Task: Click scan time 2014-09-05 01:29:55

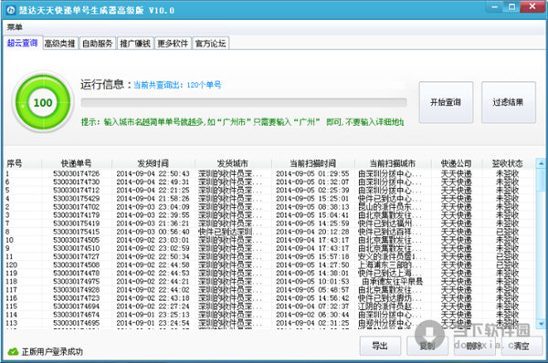Action: [x=312, y=173]
